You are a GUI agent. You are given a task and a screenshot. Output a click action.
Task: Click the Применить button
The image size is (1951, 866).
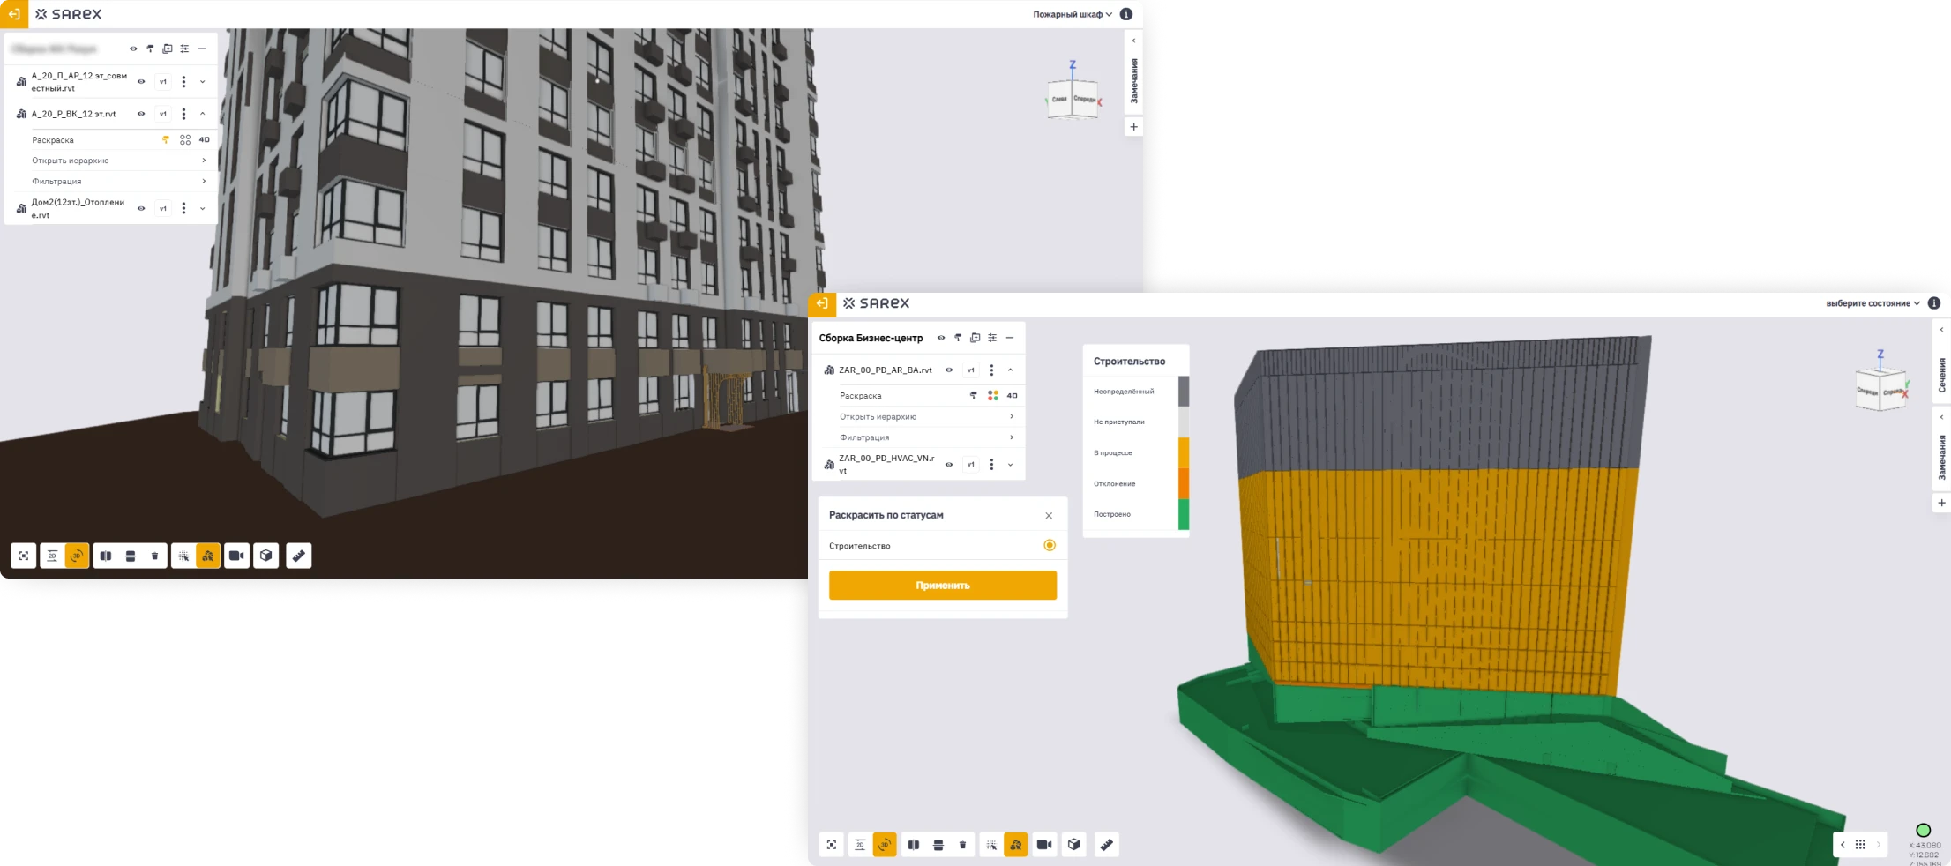coord(942,586)
